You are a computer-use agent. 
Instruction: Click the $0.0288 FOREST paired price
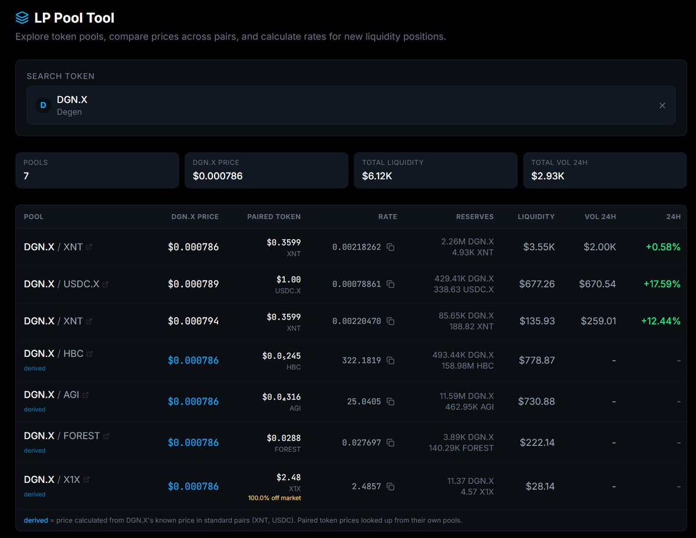(x=284, y=438)
